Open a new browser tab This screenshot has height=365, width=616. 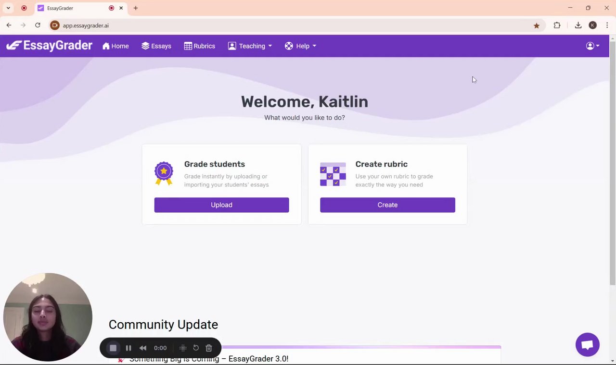point(136,8)
